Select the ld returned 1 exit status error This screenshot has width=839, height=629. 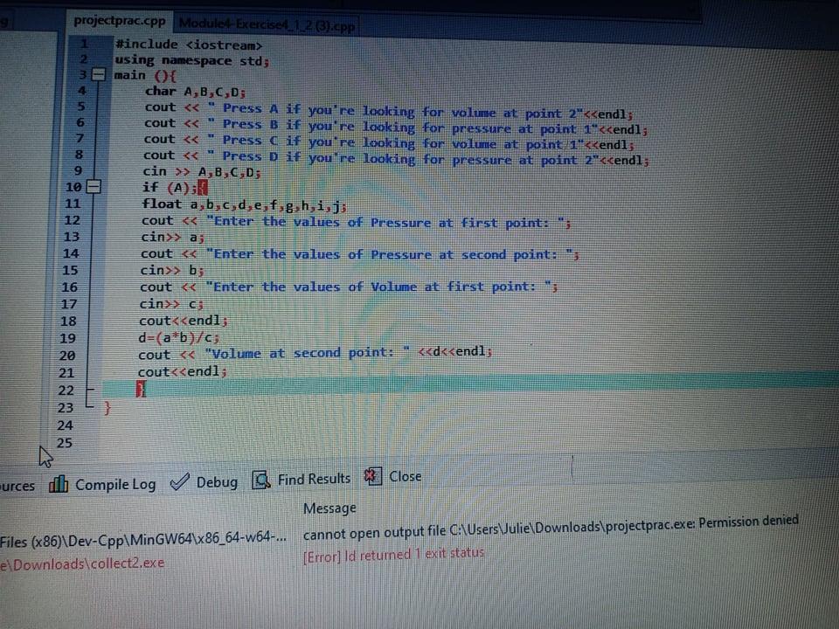click(x=394, y=553)
